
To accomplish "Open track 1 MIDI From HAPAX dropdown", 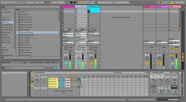I will (68, 34).
